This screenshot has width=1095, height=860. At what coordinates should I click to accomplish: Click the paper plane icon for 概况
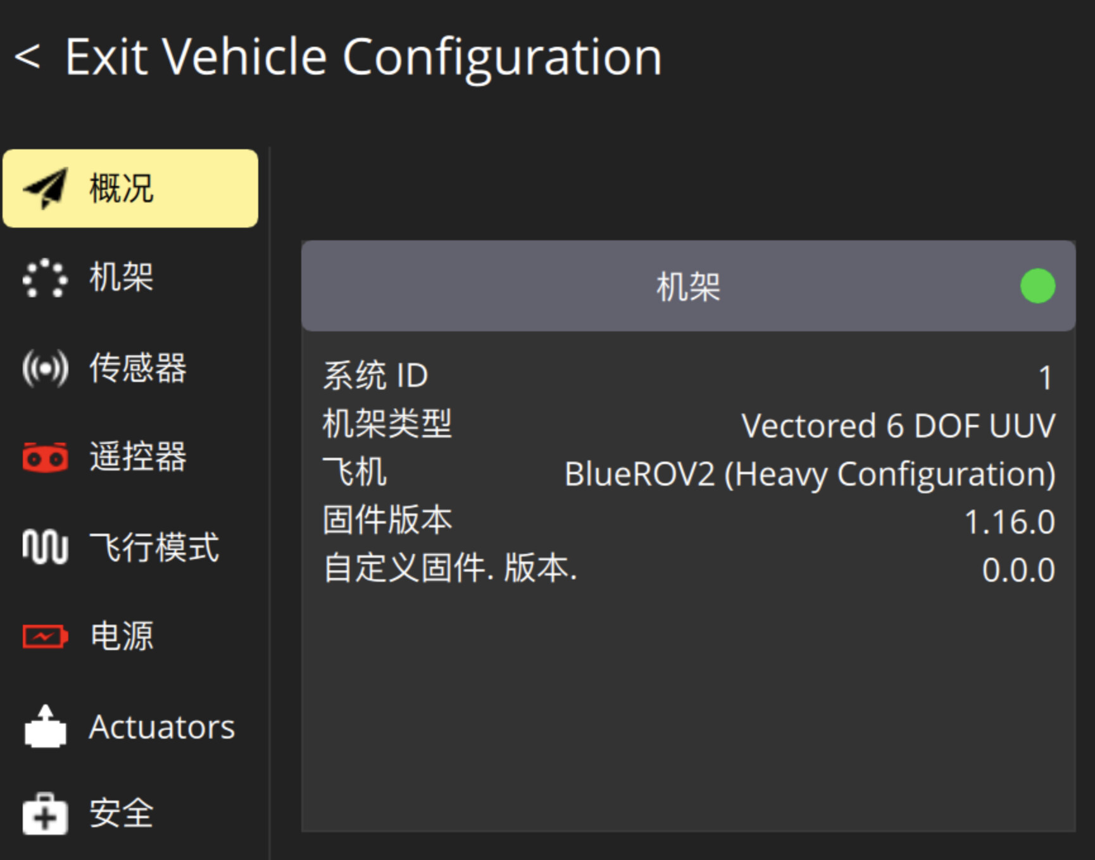[x=45, y=188]
